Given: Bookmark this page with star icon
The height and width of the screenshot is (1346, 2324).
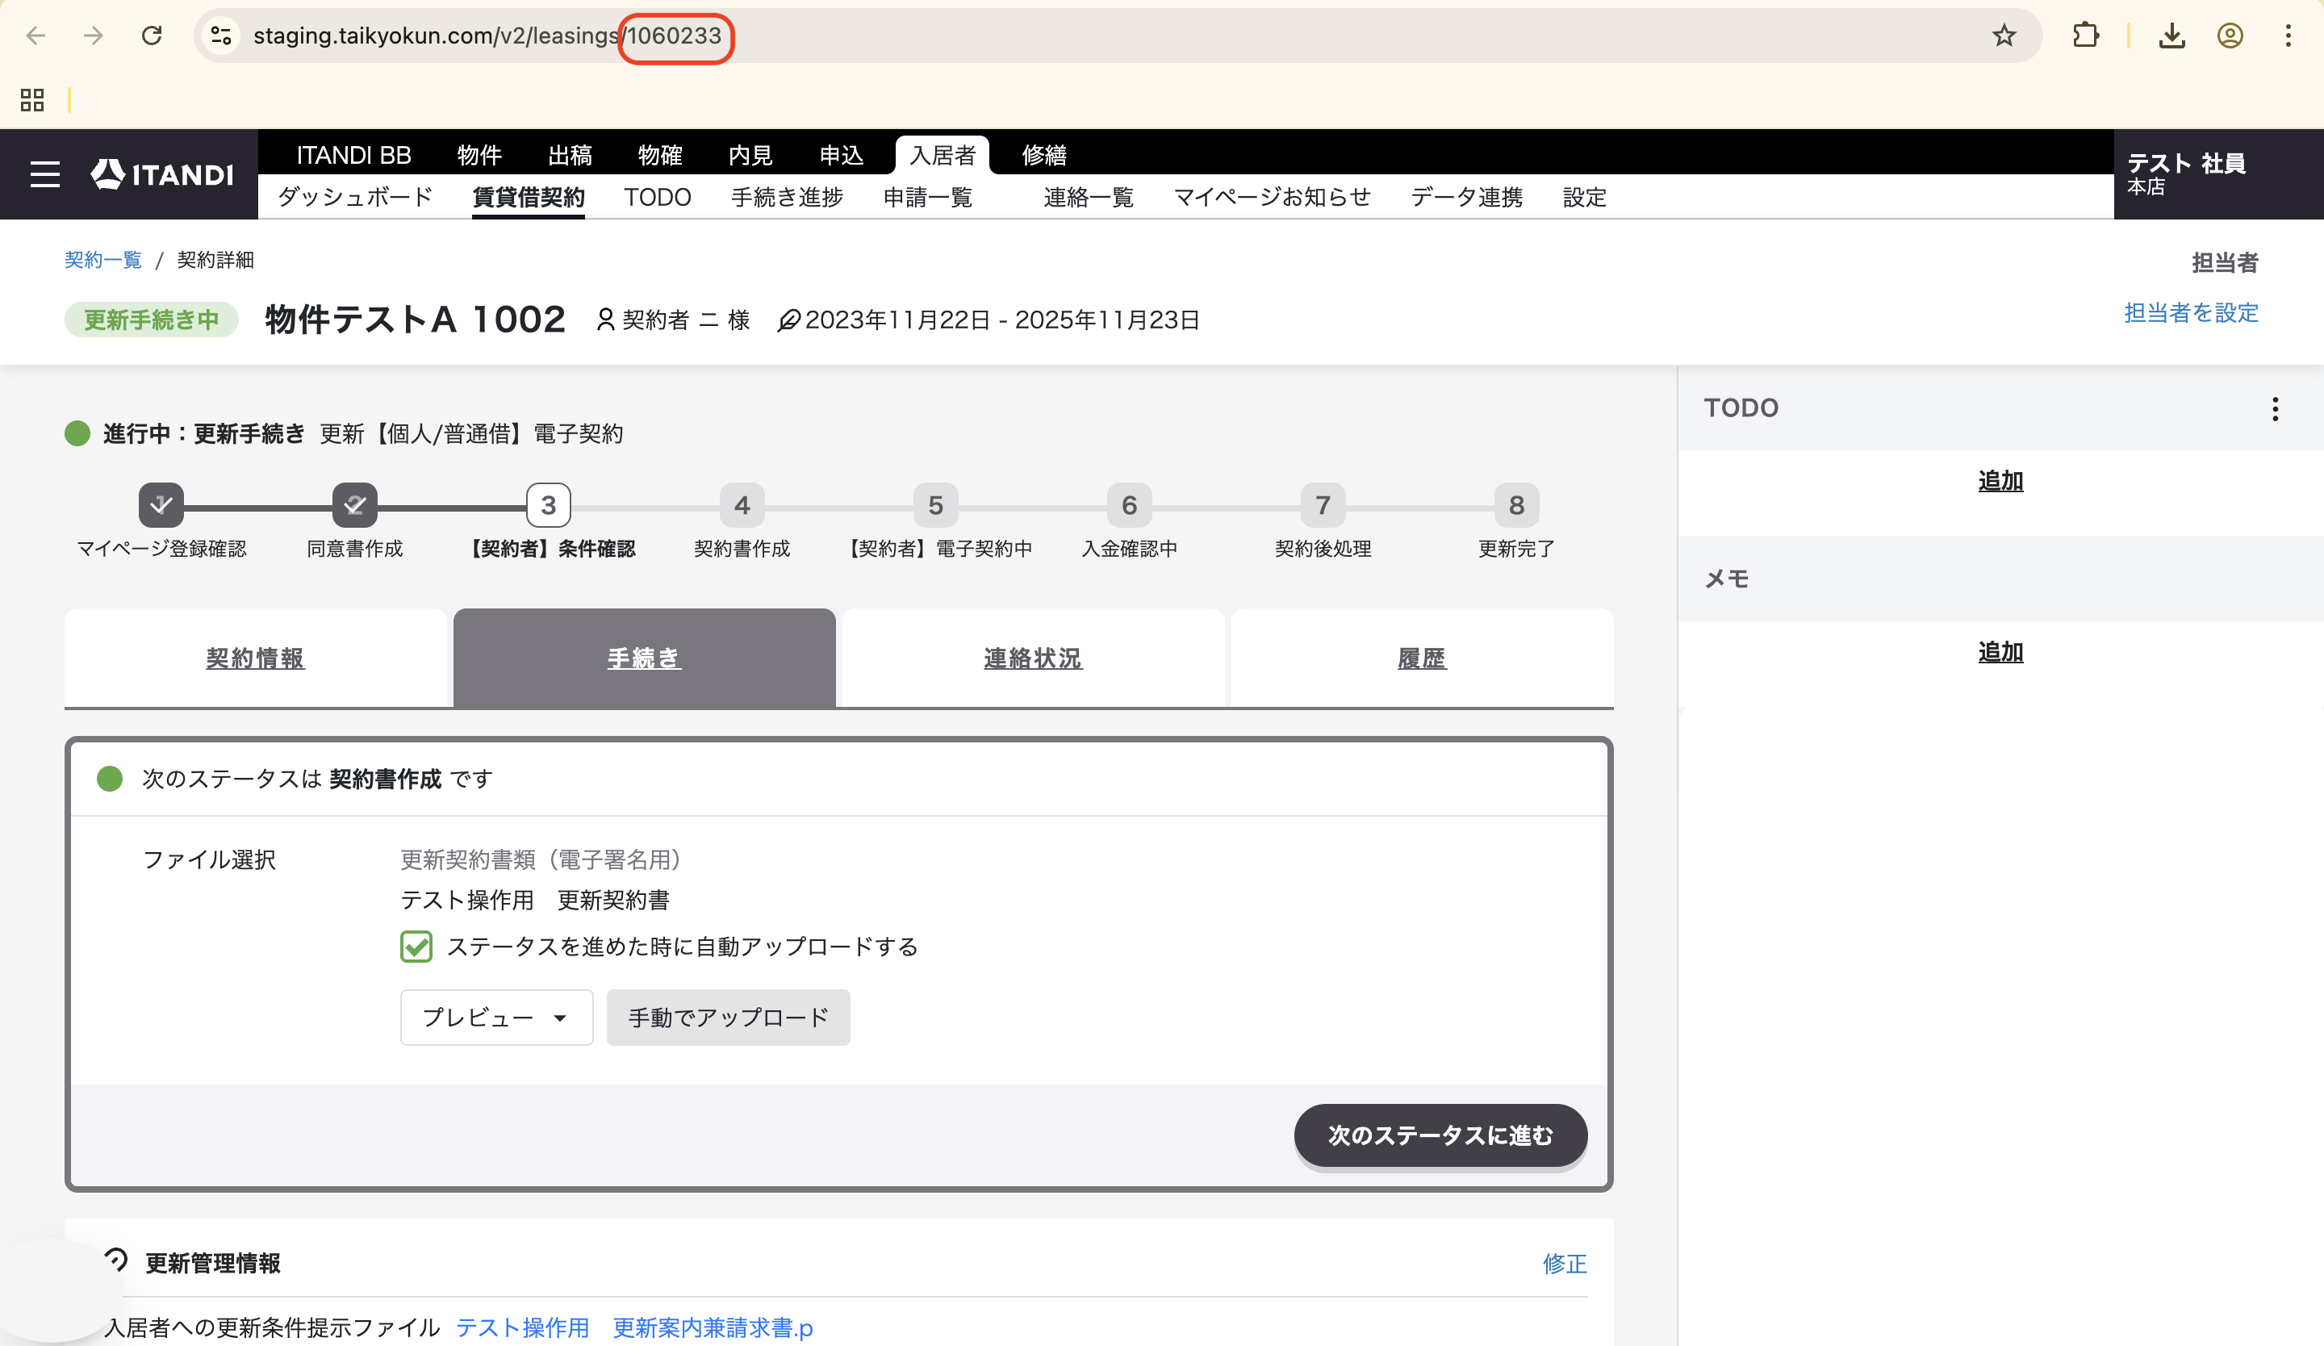Looking at the screenshot, I should (x=2004, y=36).
